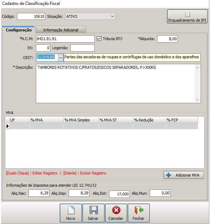This screenshot has height=224, width=210.
Task: Click the % MVA column header
Action: click(47, 120)
